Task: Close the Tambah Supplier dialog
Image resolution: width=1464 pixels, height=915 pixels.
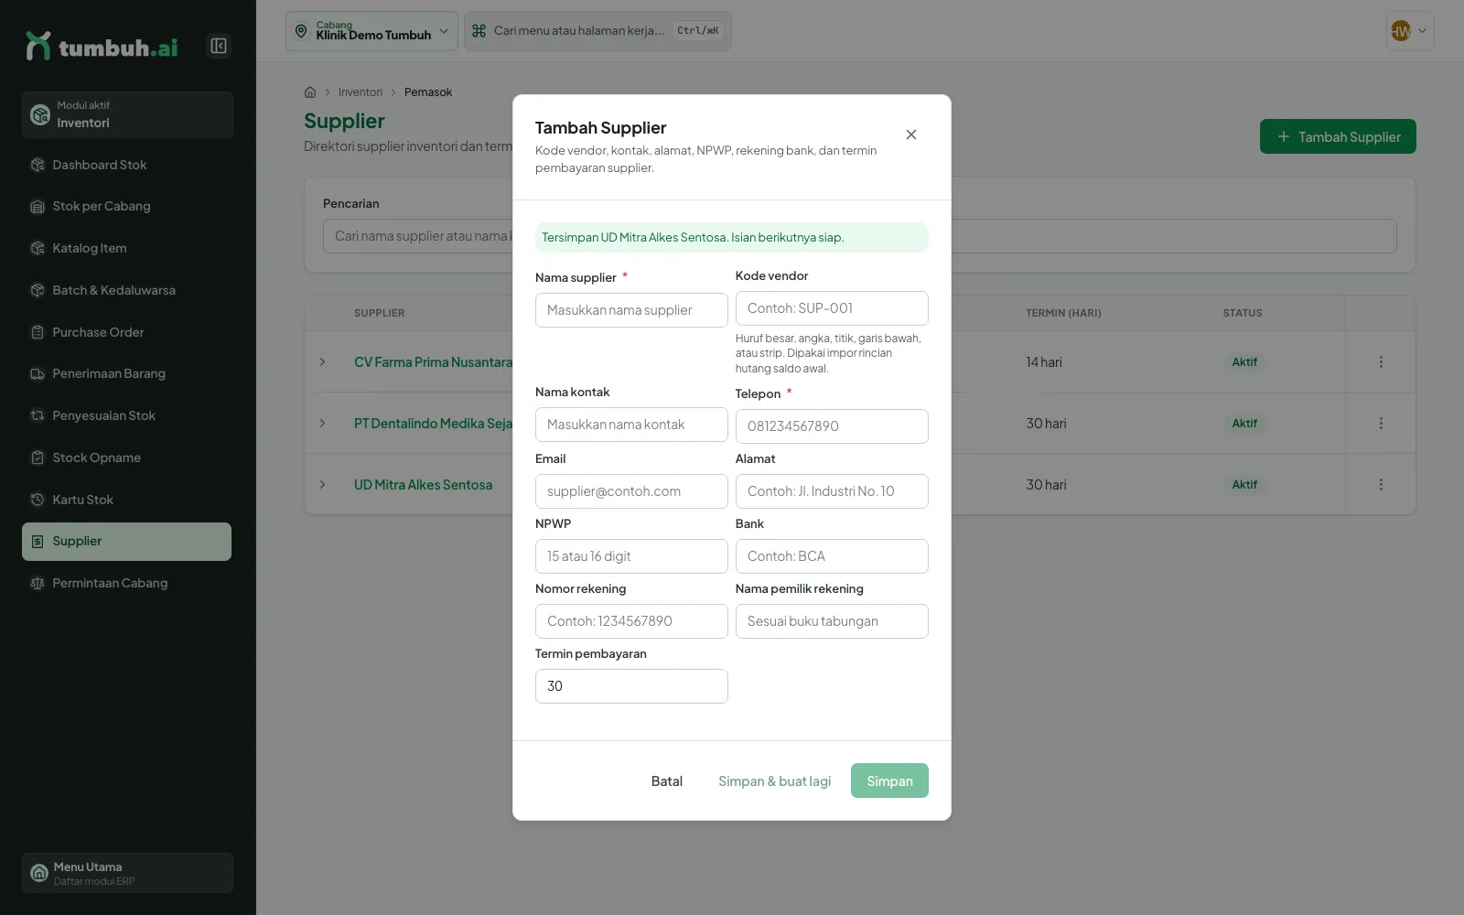Action: (x=911, y=135)
